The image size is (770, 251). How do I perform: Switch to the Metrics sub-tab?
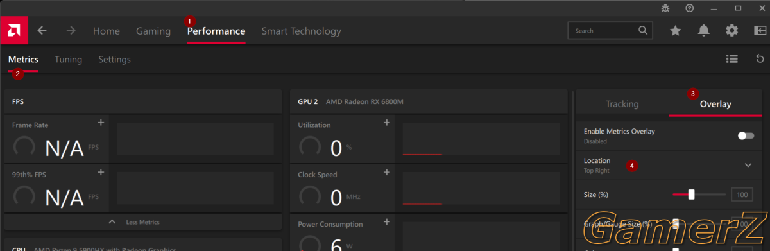[x=23, y=59]
